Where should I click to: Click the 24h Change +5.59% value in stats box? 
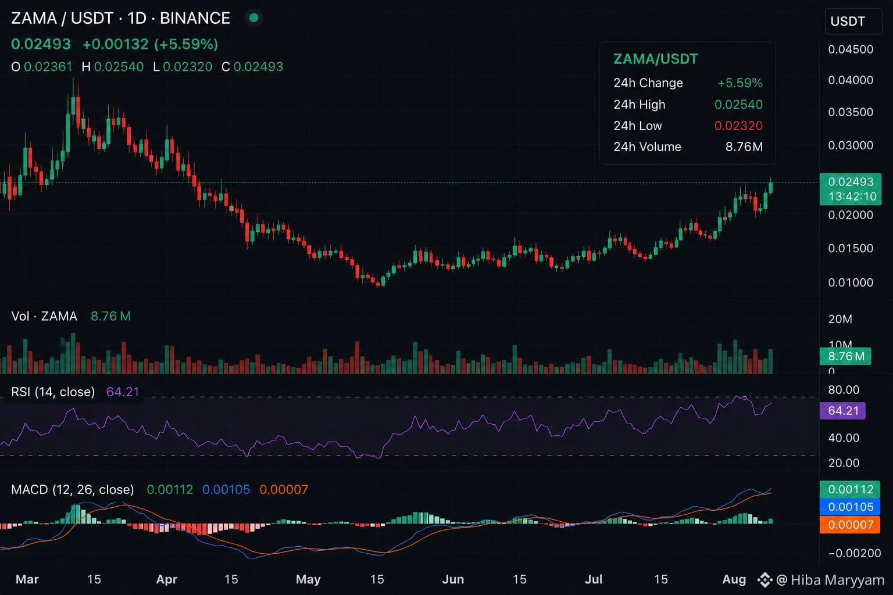(740, 83)
